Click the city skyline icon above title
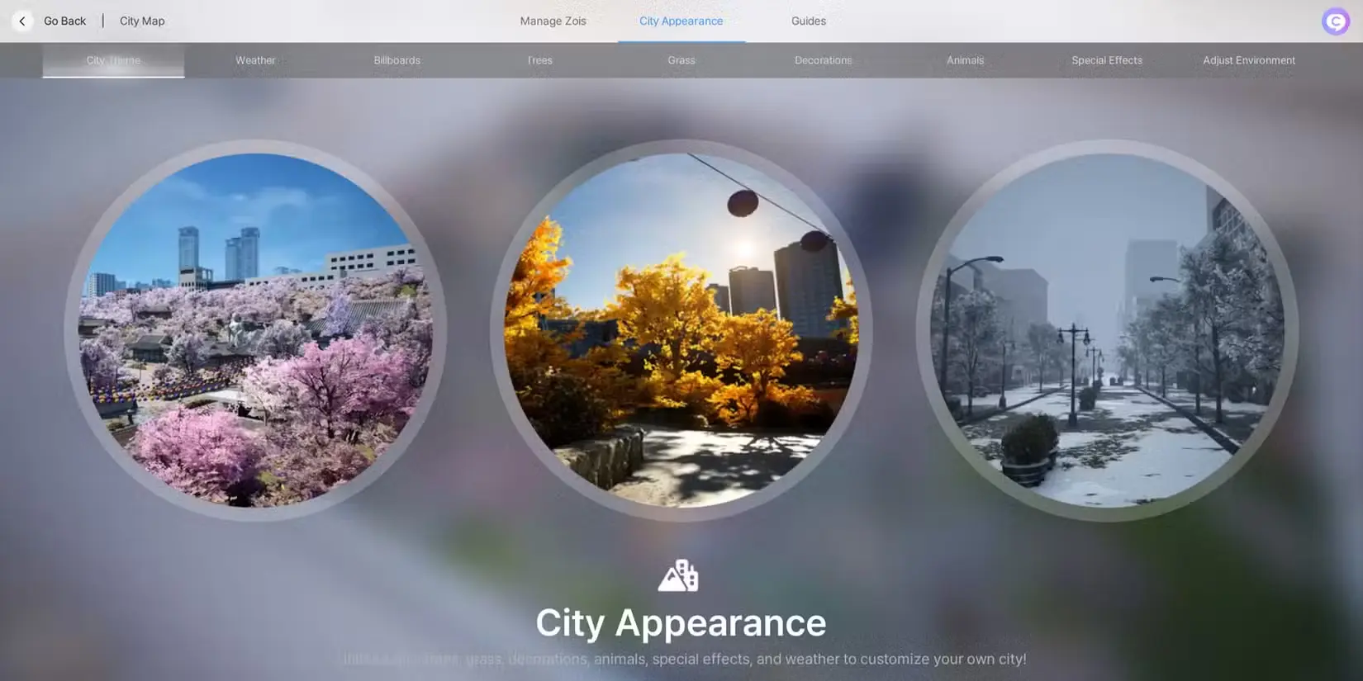1363x681 pixels. (x=678, y=575)
